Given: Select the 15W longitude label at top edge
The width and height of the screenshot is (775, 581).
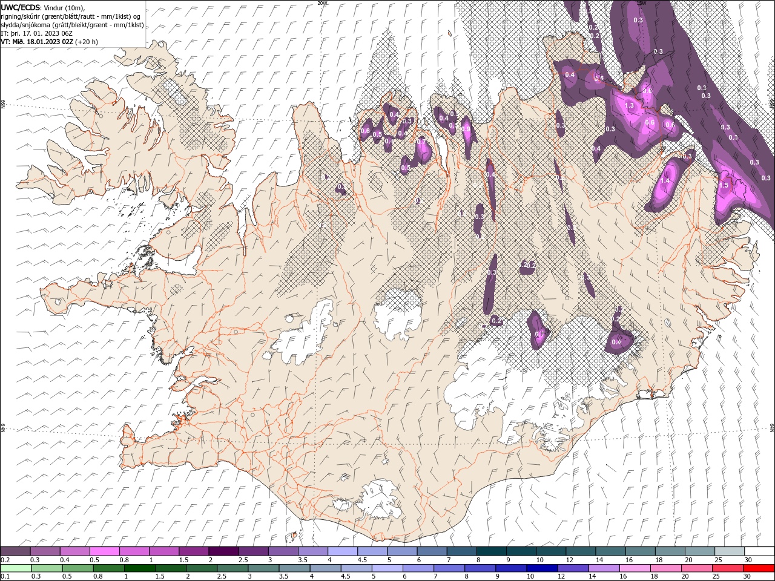Looking at the screenshot, I should pyautogui.click(x=642, y=3).
